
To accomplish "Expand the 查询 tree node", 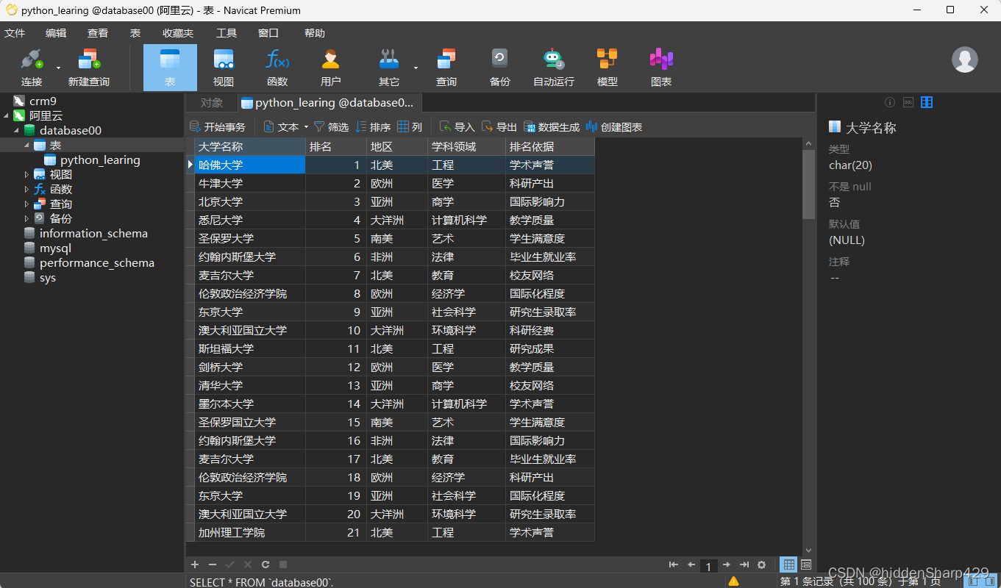I will pyautogui.click(x=26, y=204).
